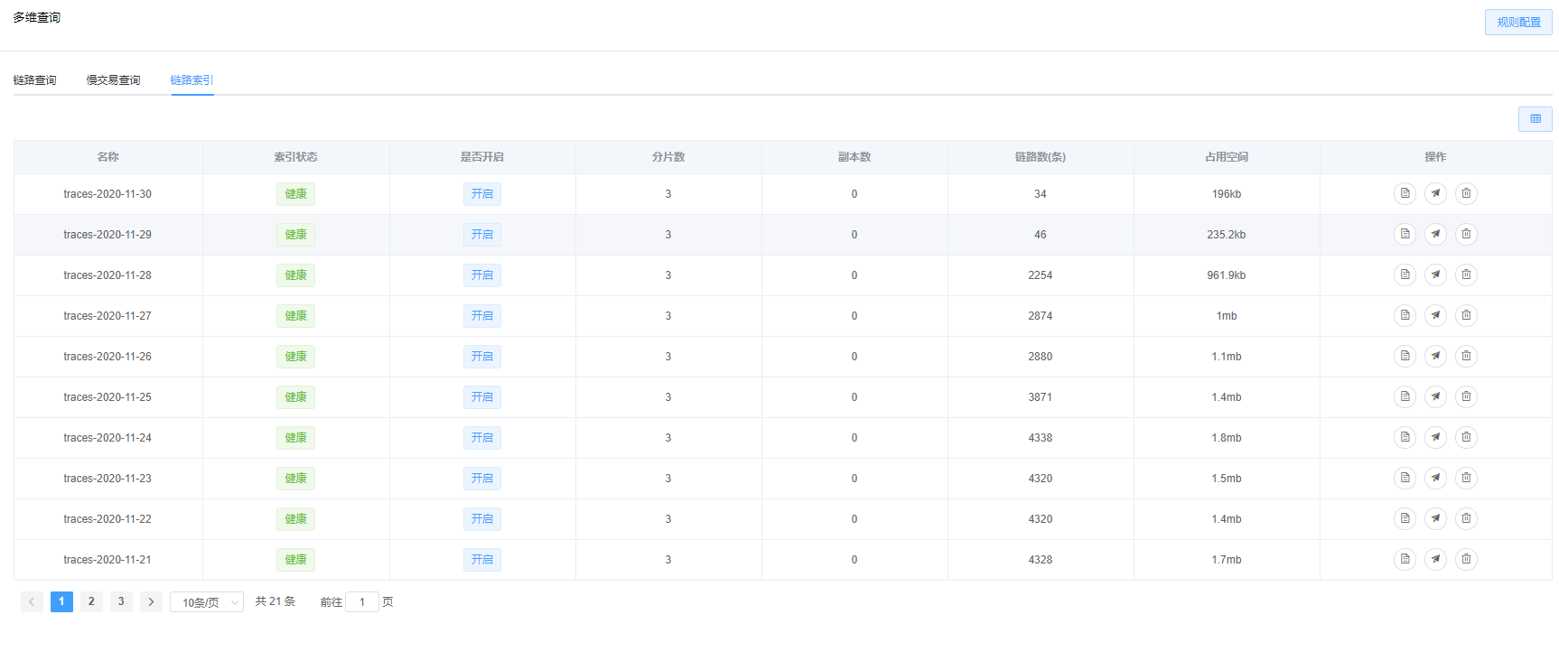Delete index traces-2020-11-25 via trash icon
Screen dimensions: 1559x661
1466,396
